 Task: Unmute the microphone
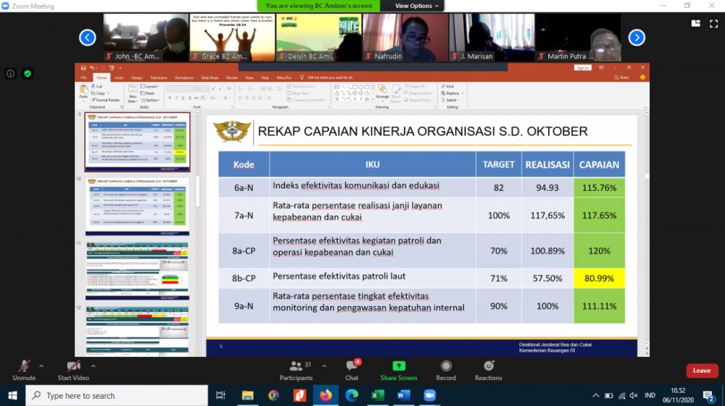coord(24,369)
